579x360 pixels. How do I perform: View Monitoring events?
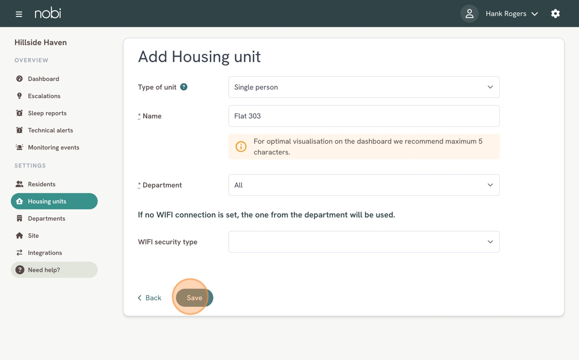53,147
